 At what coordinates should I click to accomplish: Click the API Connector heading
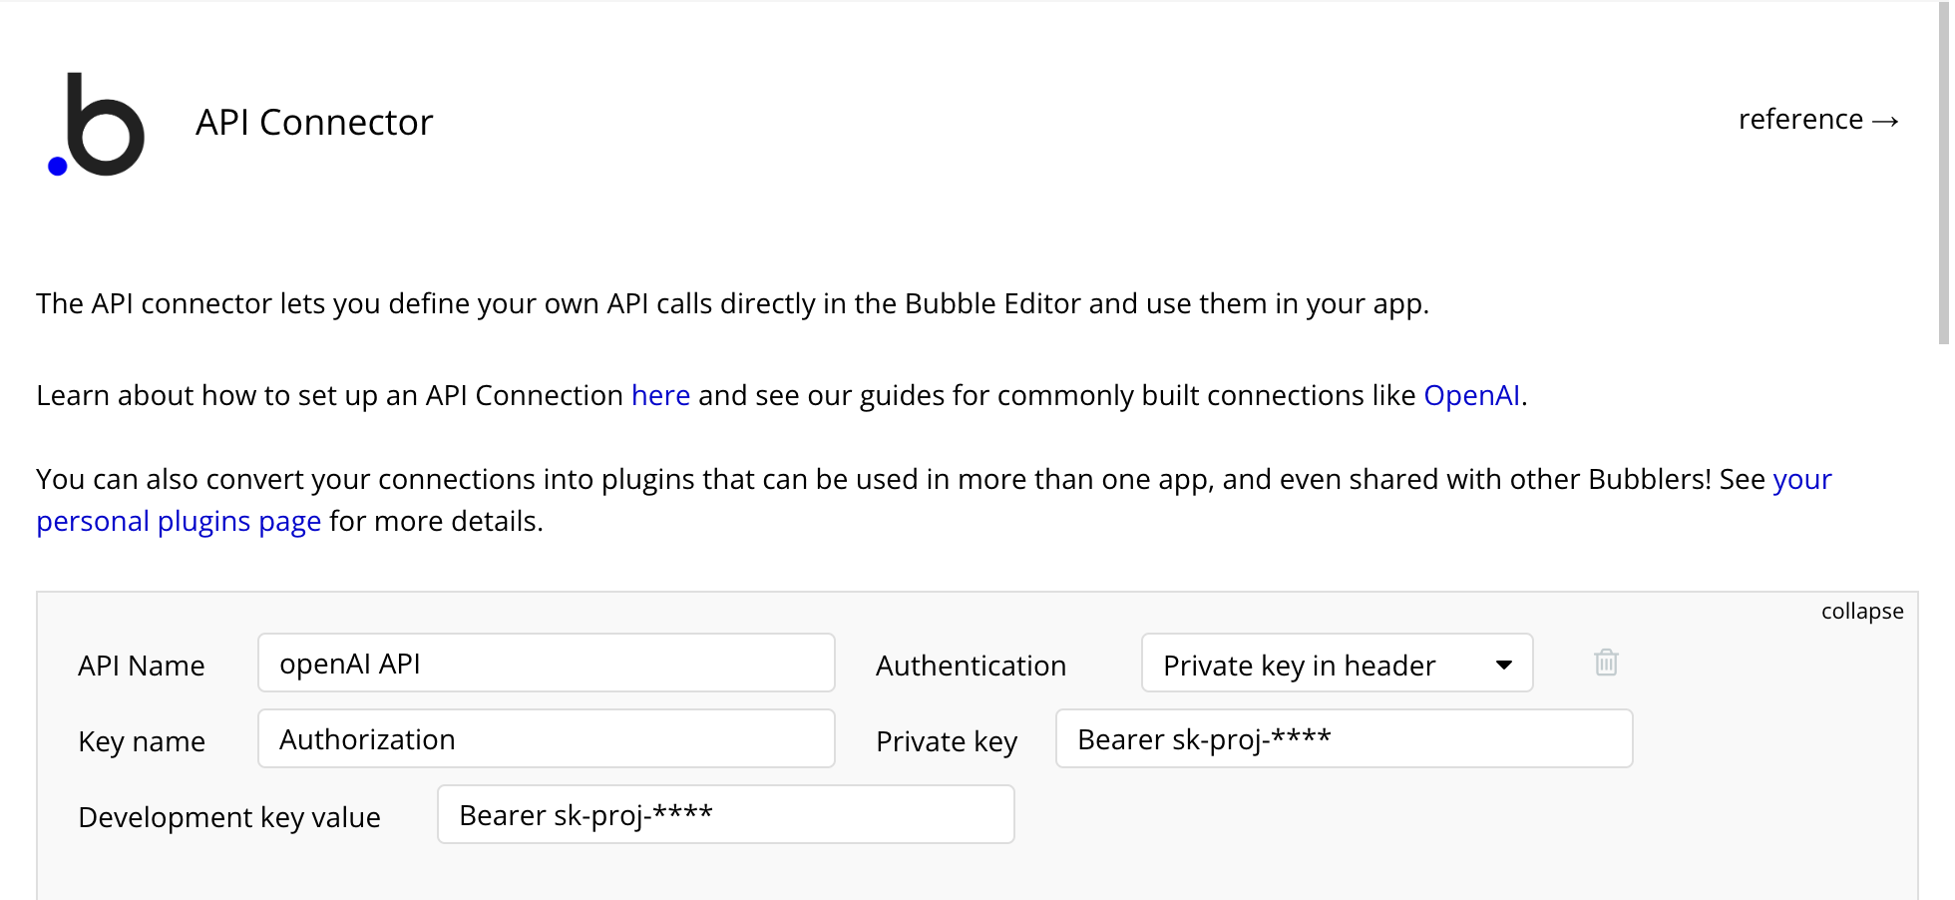click(x=314, y=123)
